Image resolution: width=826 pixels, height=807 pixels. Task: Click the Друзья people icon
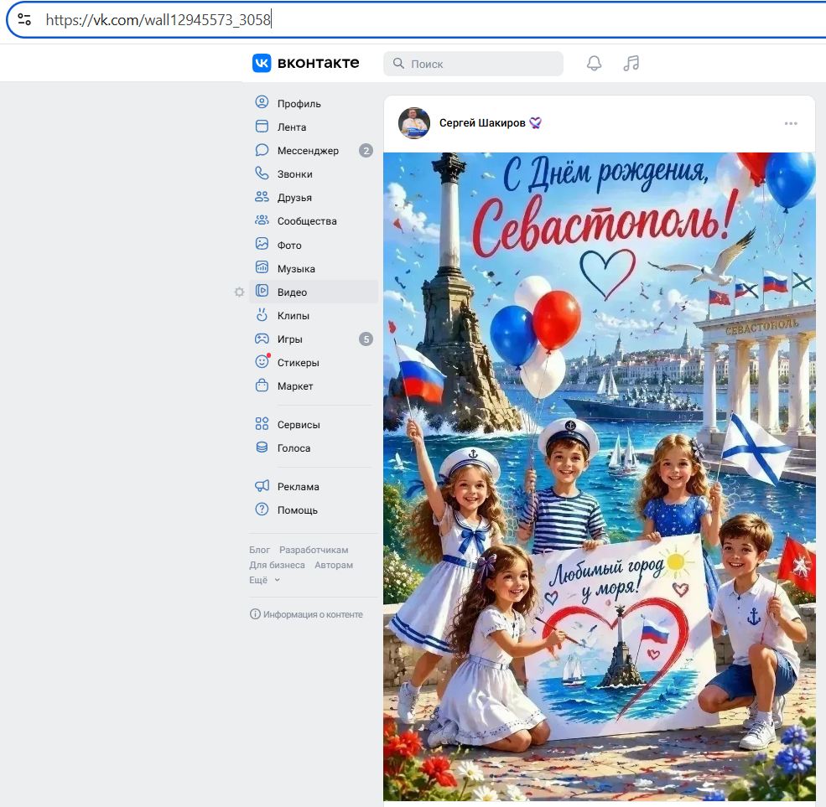pos(262,196)
